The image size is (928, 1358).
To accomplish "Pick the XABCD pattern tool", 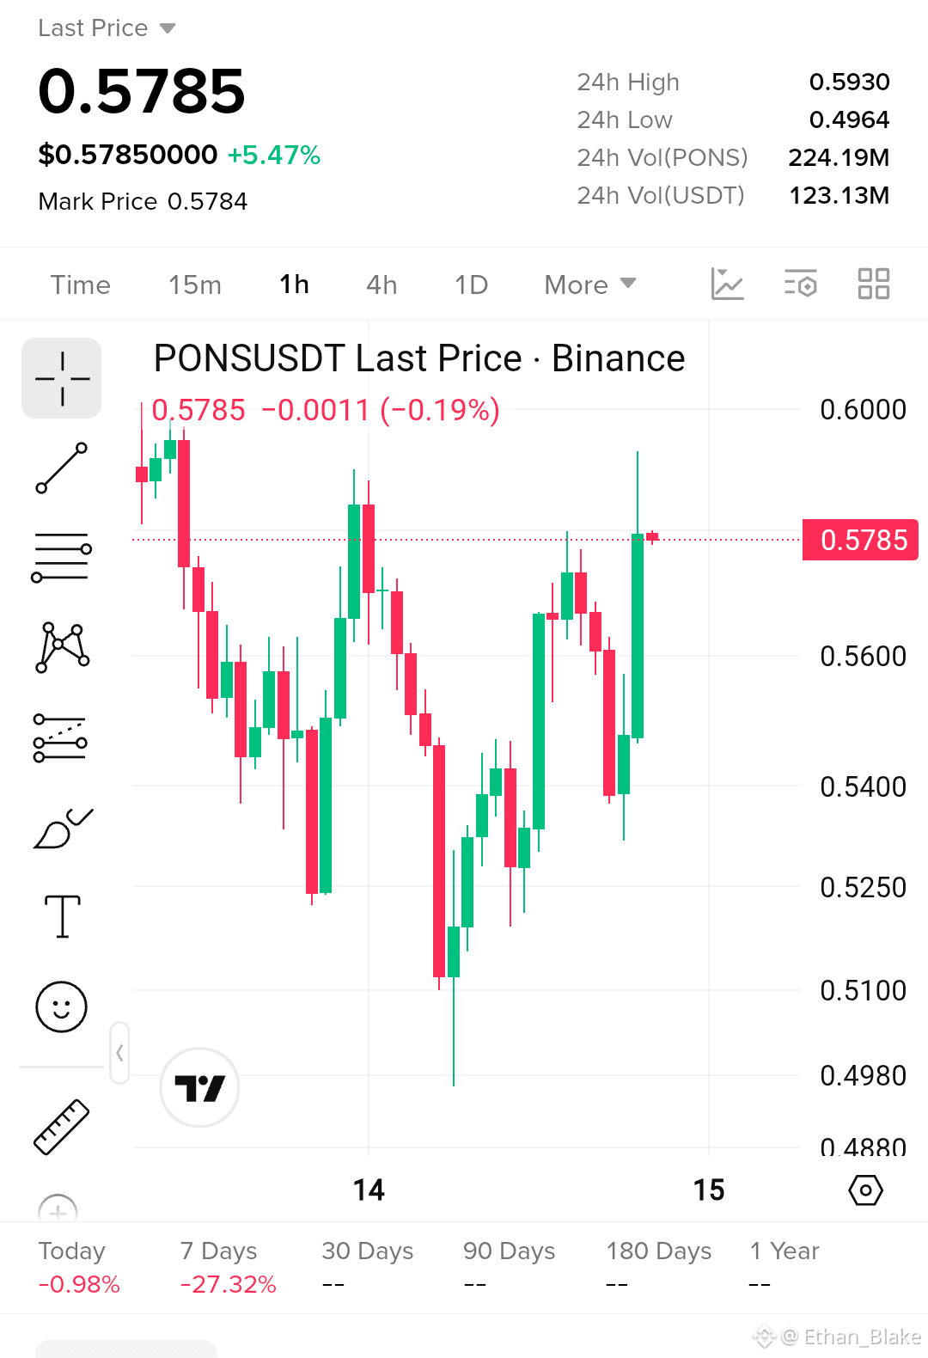I will 62,647.
